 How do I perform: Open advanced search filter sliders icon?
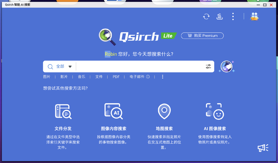pyautogui.click(x=208, y=67)
